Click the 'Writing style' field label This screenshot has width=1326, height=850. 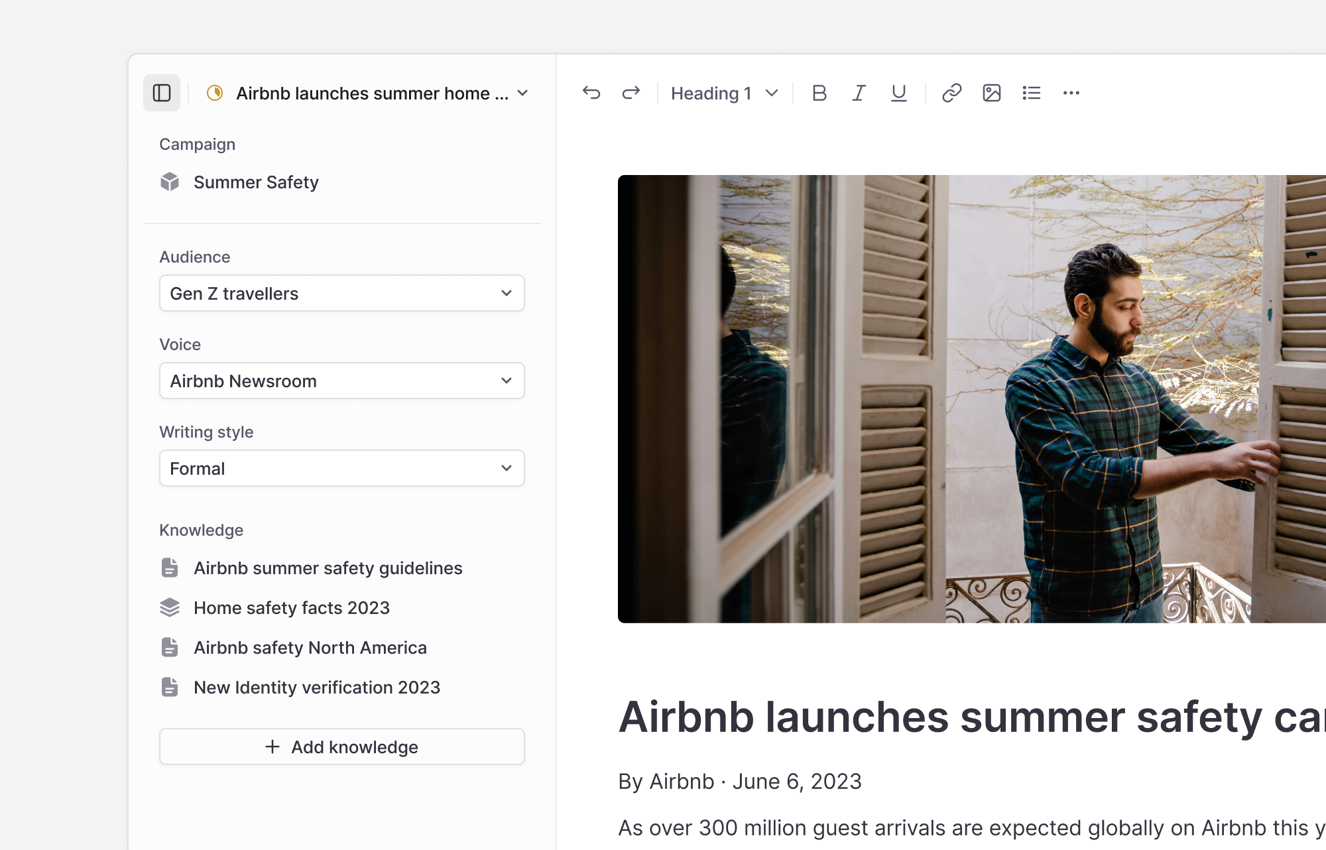pos(206,432)
